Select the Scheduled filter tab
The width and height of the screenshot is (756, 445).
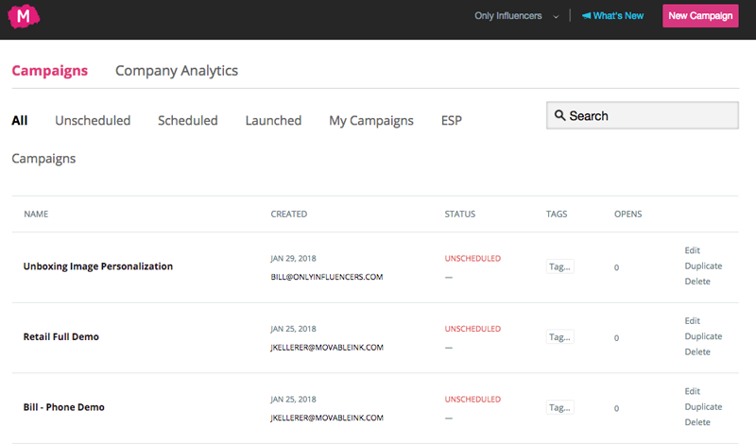187,120
